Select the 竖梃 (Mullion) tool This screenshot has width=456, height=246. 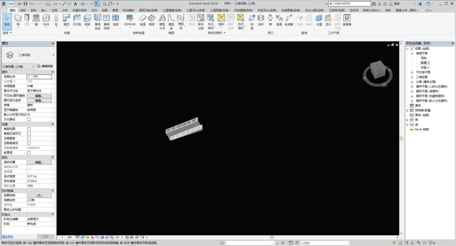tap(115, 20)
